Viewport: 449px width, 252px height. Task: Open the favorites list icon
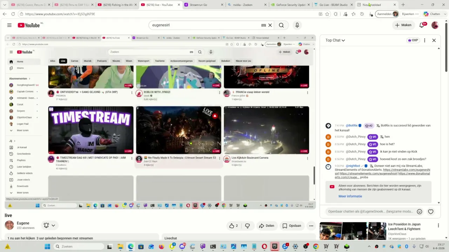point(354,14)
